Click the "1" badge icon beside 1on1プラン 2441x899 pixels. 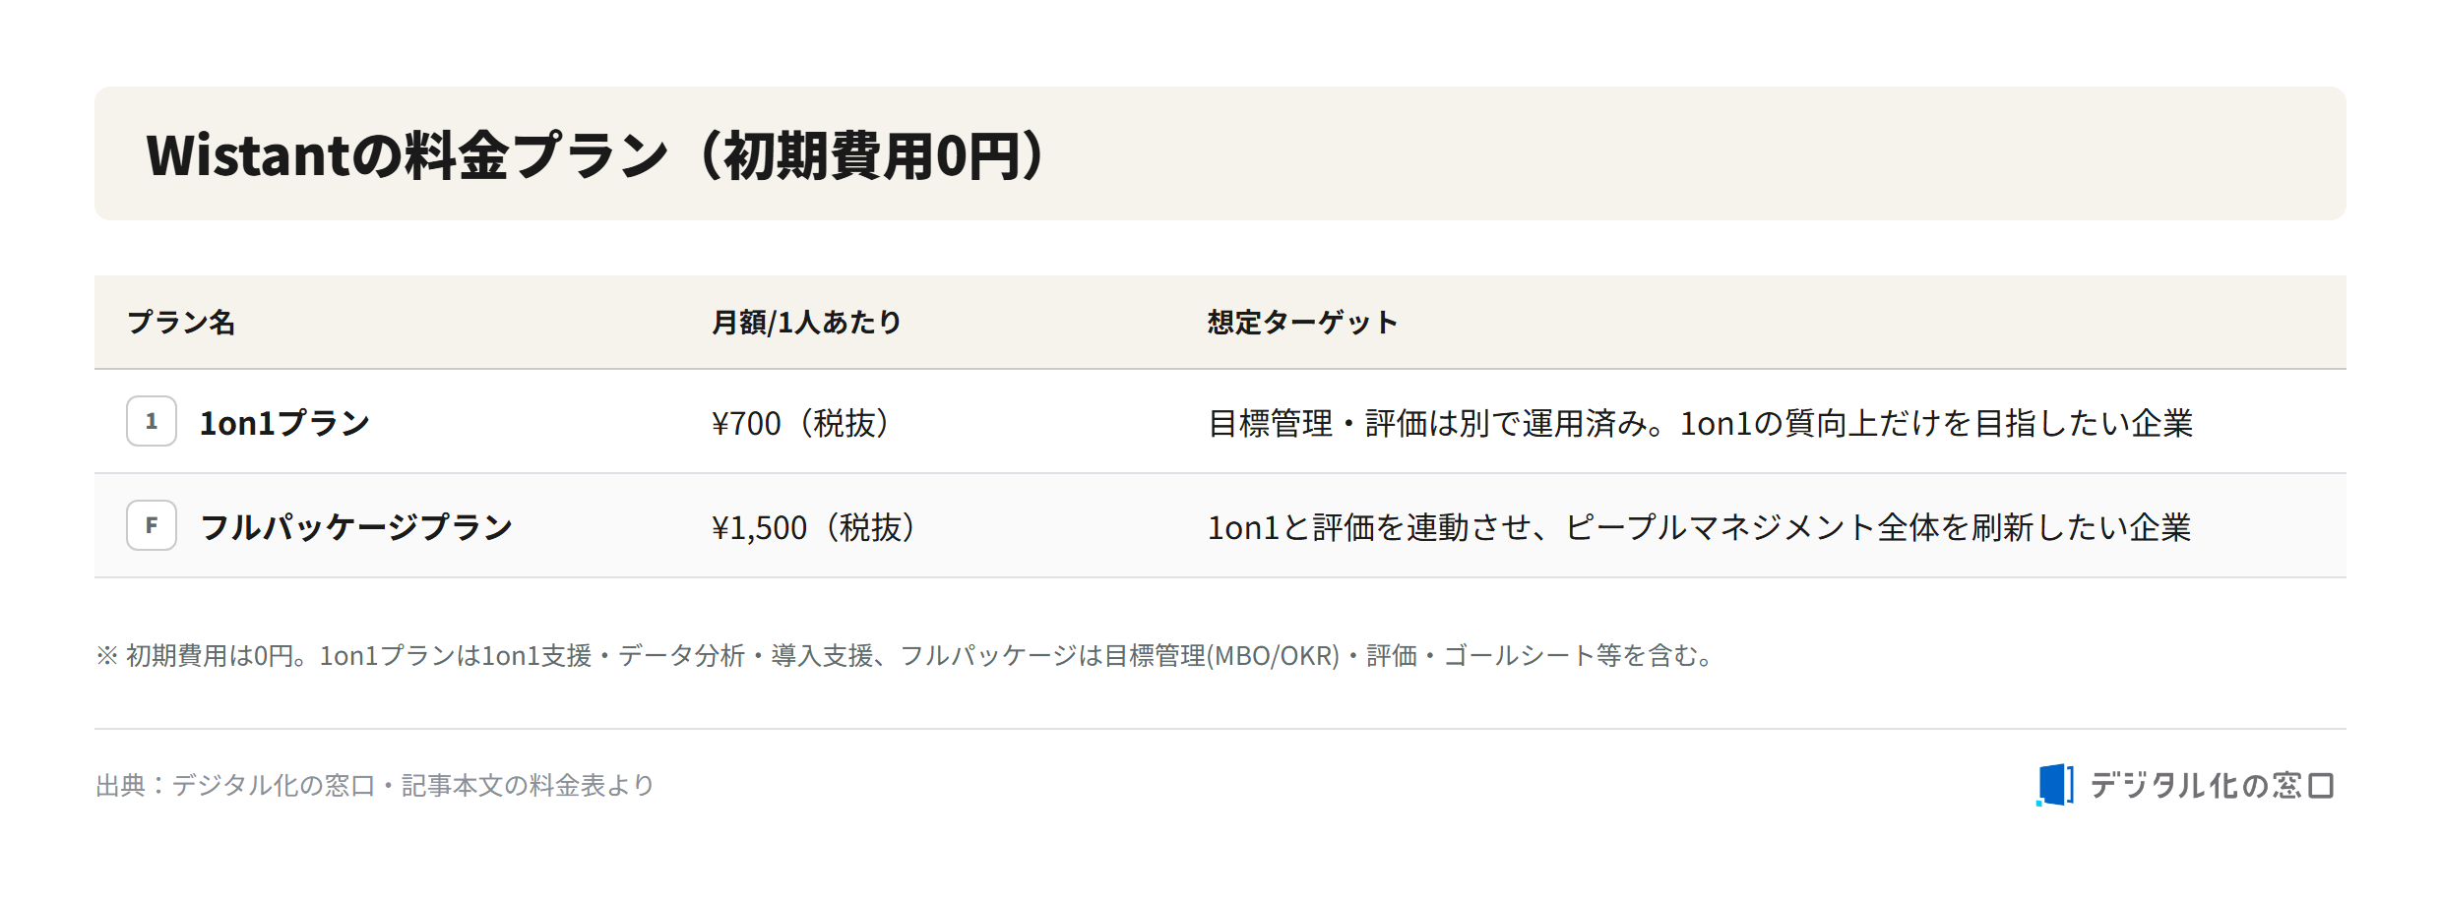pyautogui.click(x=152, y=421)
